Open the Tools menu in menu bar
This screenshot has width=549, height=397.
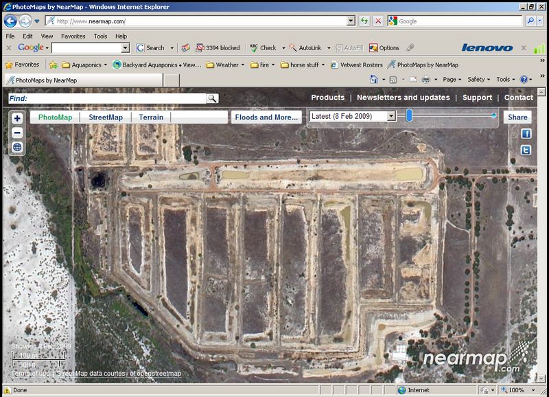click(x=100, y=36)
